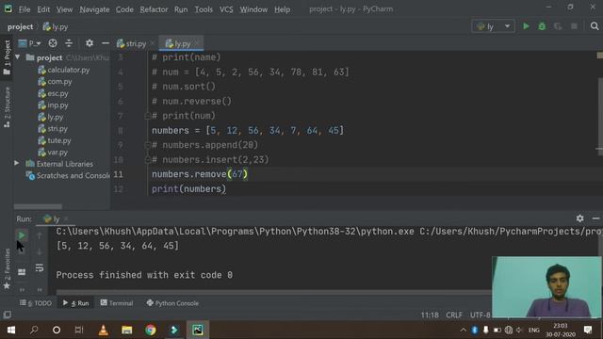Click line:column 11:18 indicator
The height and width of the screenshot is (339, 603).
click(x=430, y=315)
